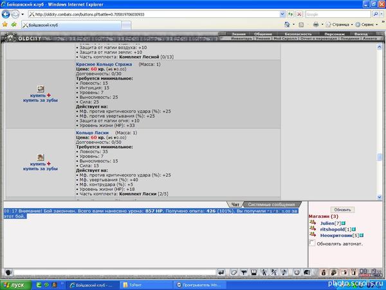Open the Персонаж menu
Image resolution: width=386 pixels, height=290 pixels.
coord(335,34)
